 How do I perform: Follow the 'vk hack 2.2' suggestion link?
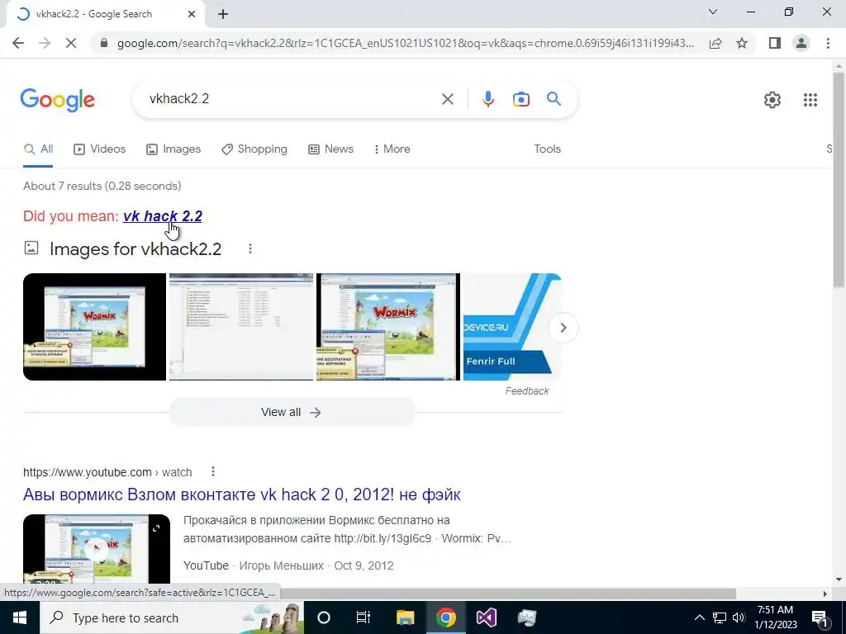163,216
